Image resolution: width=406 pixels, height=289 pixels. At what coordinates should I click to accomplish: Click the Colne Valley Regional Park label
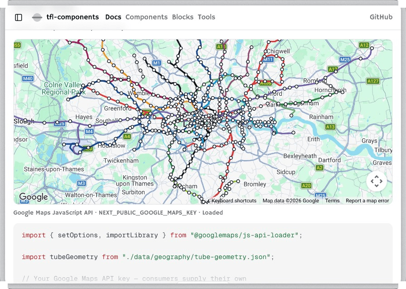pyautogui.click(x=63, y=88)
